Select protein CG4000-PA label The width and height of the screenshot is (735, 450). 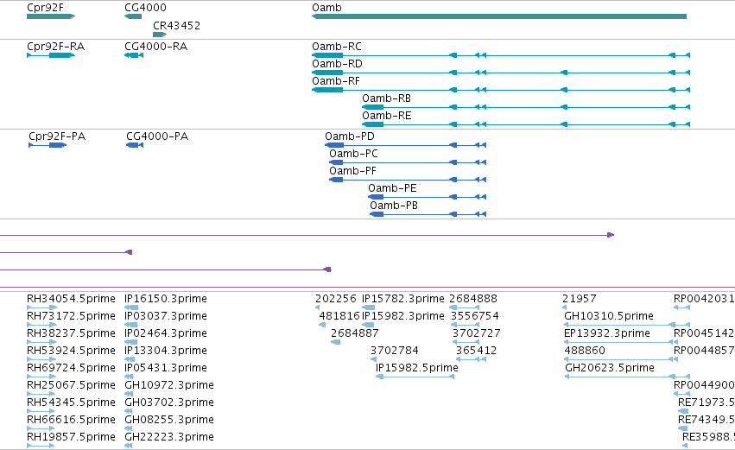click(157, 136)
